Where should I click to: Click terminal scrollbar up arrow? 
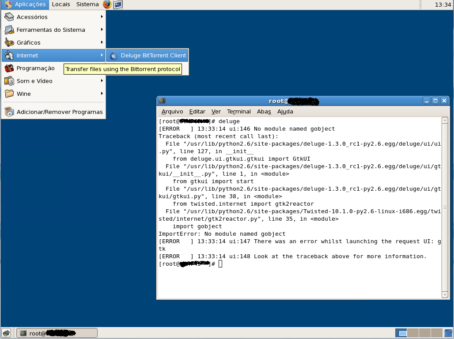(x=445, y=121)
